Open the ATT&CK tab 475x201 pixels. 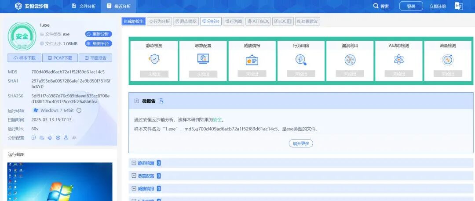tap(258, 21)
